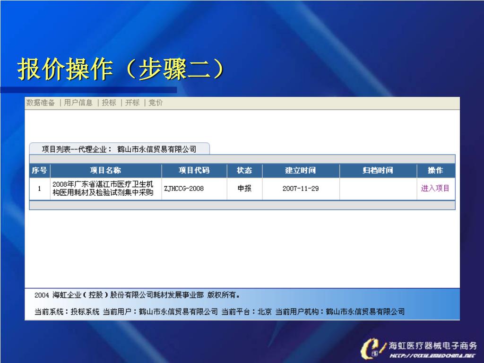Image resolution: width=484 pixels, height=363 pixels.
Task: Open the 投标 menu
Action: (109, 103)
